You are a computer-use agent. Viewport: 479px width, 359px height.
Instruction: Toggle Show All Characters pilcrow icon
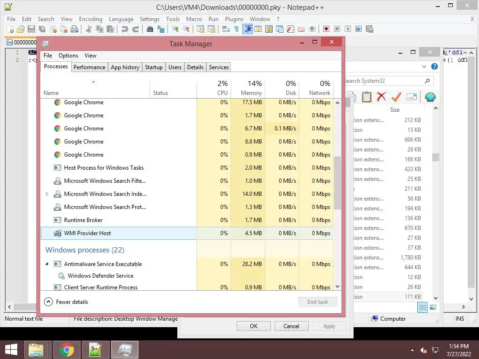click(236, 29)
